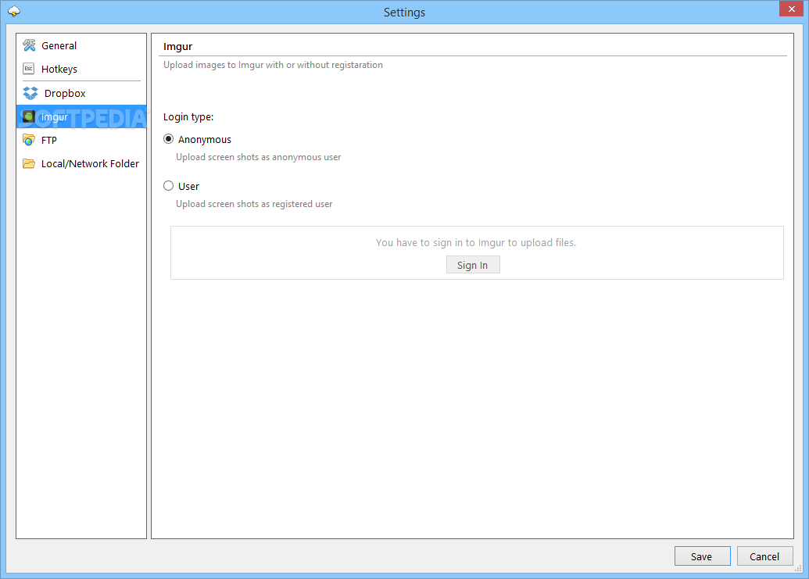Cancel the settings dialog
This screenshot has width=809, height=579.
point(764,556)
